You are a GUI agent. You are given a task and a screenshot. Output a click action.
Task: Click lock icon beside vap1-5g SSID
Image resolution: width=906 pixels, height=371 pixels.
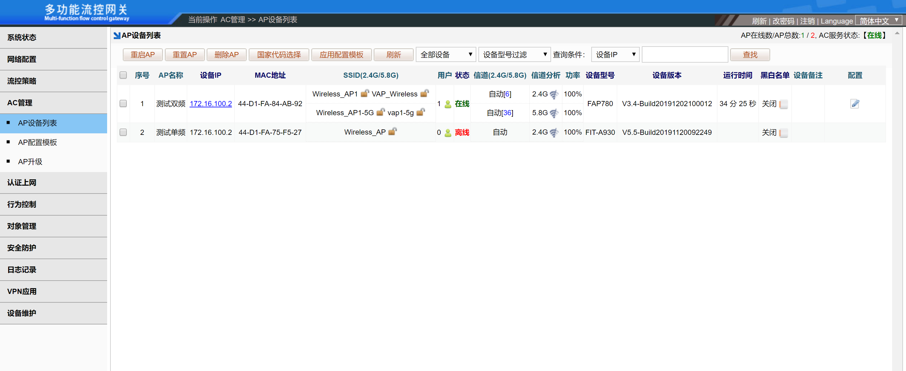click(421, 112)
